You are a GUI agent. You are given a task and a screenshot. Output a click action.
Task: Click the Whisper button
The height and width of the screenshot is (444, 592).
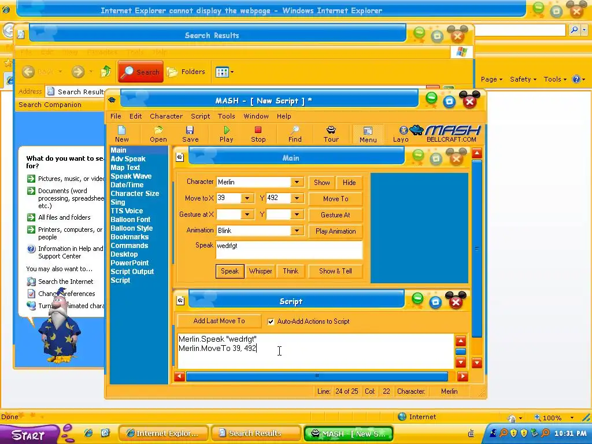pyautogui.click(x=261, y=271)
